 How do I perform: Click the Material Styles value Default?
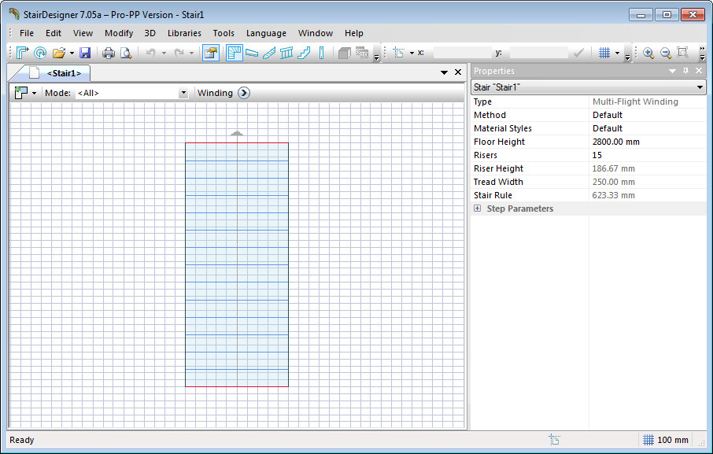tap(648, 128)
